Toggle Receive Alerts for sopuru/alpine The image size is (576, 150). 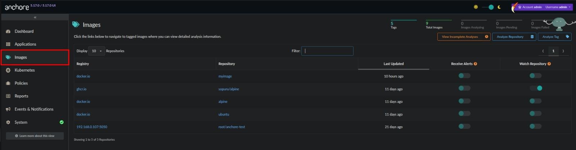pyautogui.click(x=464, y=88)
